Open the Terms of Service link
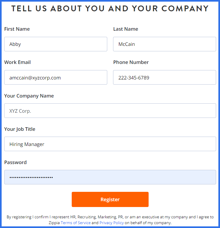 pyautogui.click(x=76, y=223)
